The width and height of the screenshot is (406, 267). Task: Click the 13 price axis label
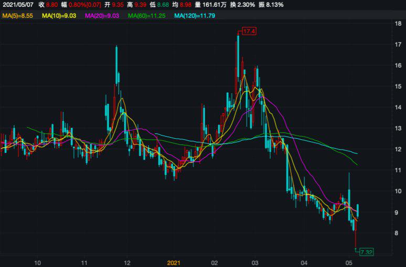(x=398, y=128)
